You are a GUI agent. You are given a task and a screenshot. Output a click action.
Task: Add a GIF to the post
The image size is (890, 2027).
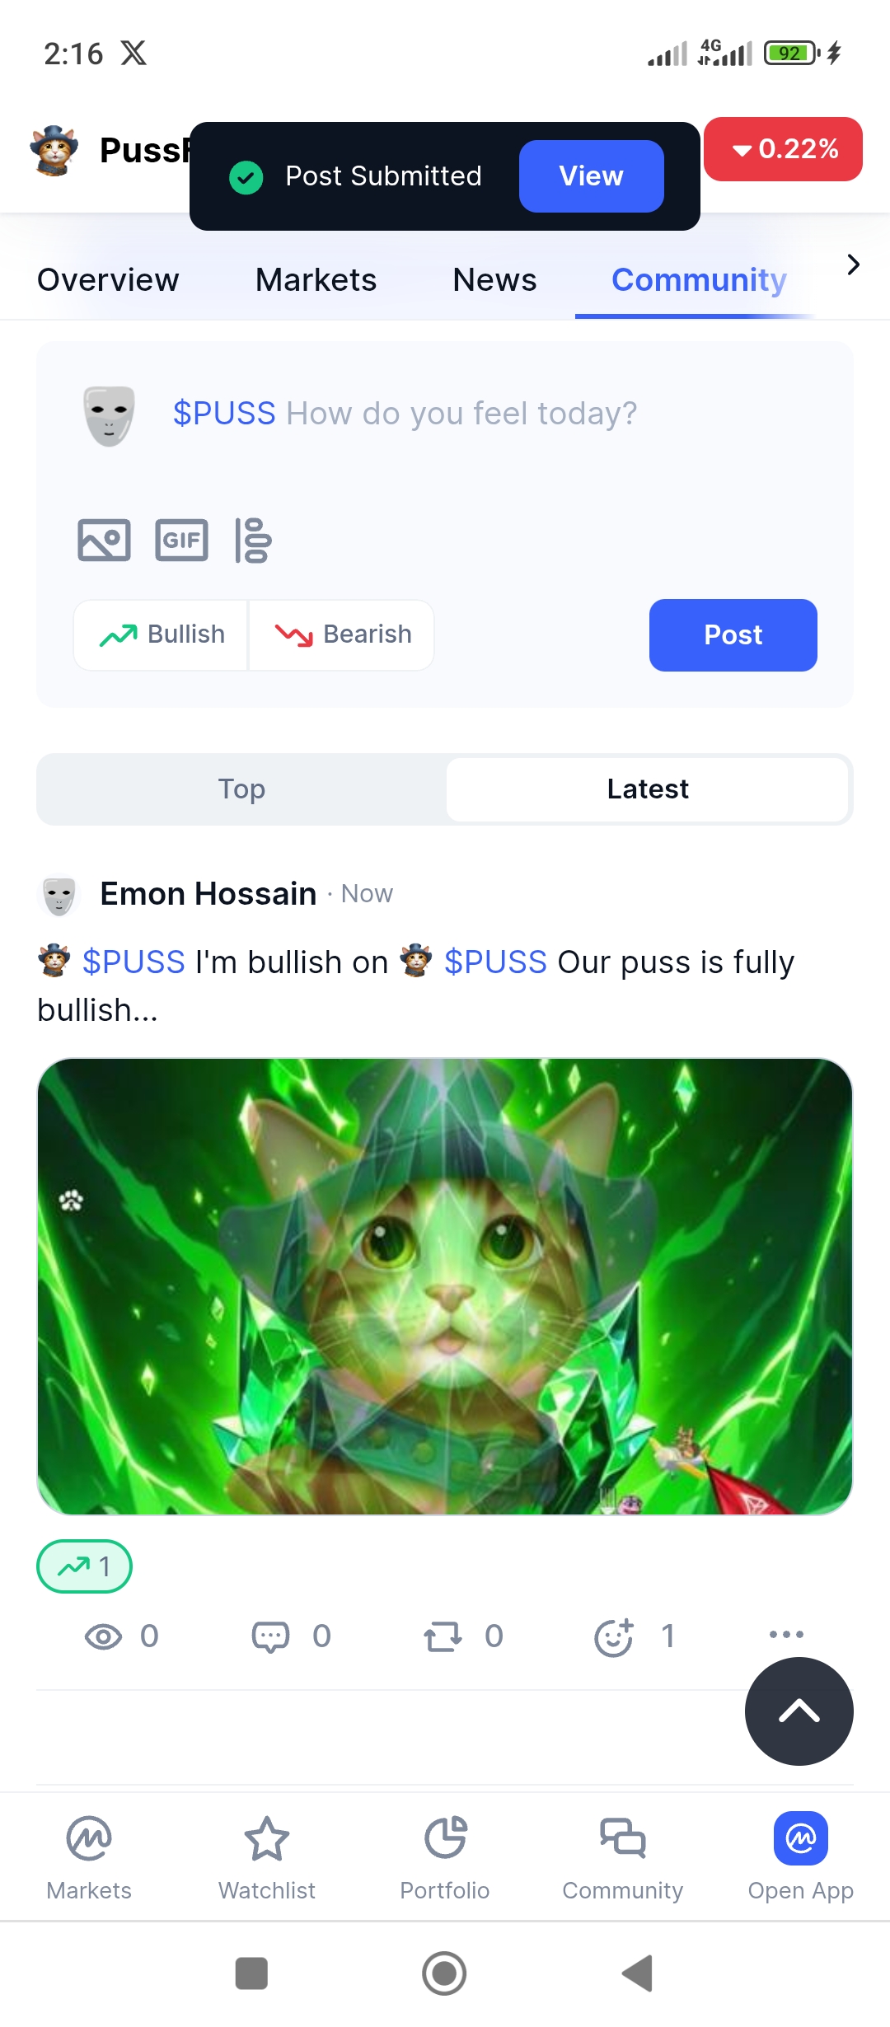181,540
